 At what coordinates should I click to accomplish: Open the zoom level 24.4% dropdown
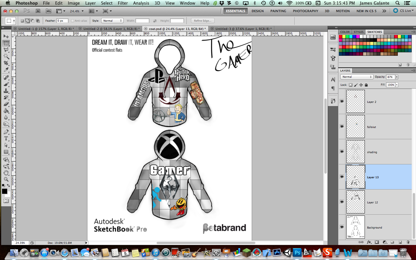coord(83,11)
